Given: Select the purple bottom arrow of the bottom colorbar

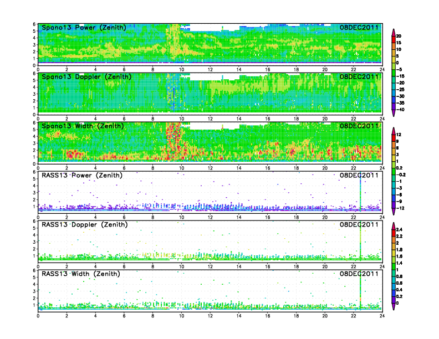Looking at the screenshot, I should [x=394, y=307].
